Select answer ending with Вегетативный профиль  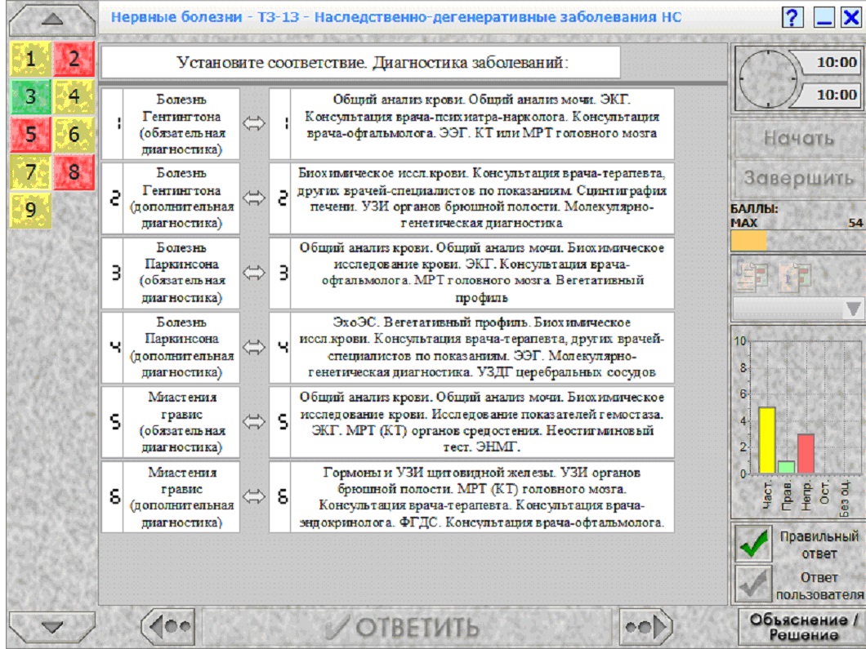tap(481, 273)
